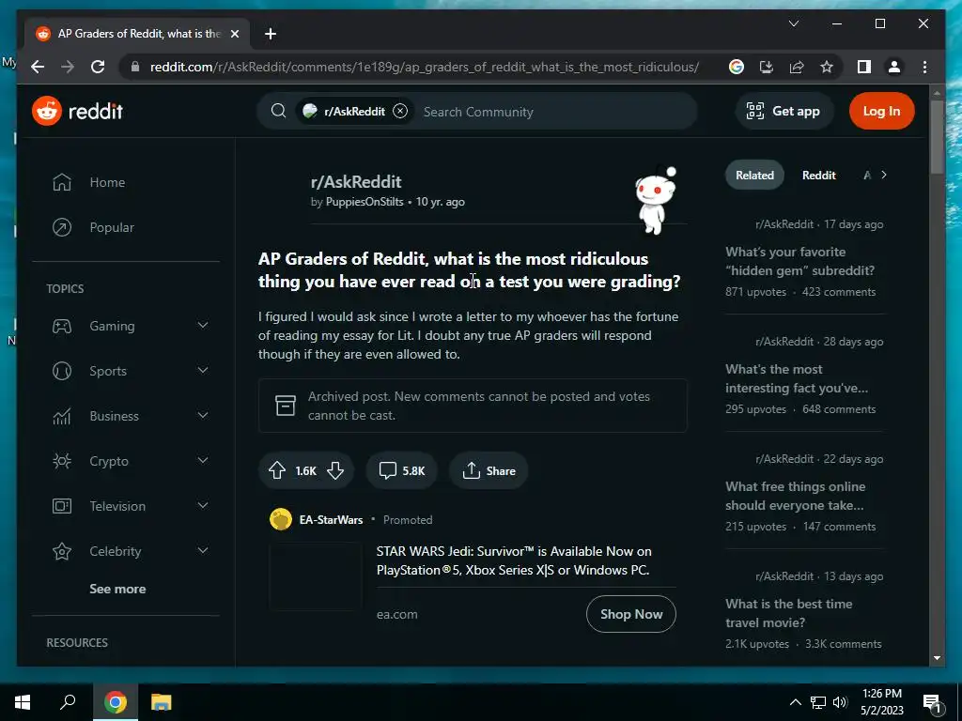The image size is (962, 721).
Task: Open "What's your favorite hidden gem subreddit?" post
Action: tap(800, 261)
